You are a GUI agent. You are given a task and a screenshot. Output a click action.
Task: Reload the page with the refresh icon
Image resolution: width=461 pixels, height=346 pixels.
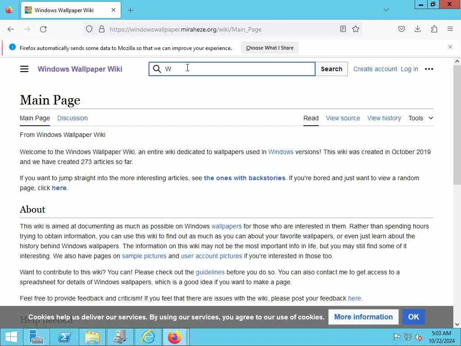[43, 29]
